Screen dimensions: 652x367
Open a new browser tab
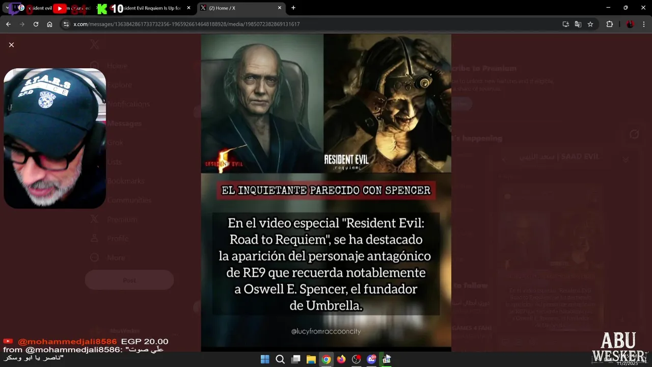[x=293, y=8]
